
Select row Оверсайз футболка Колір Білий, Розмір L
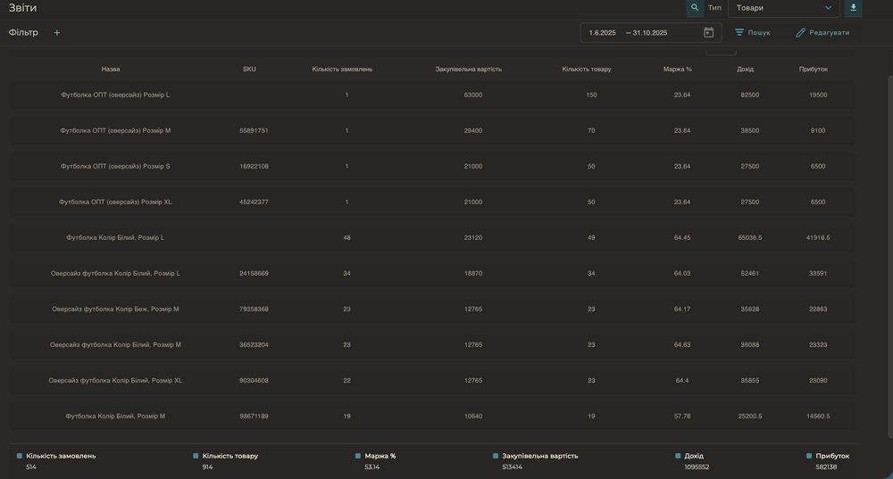point(431,274)
